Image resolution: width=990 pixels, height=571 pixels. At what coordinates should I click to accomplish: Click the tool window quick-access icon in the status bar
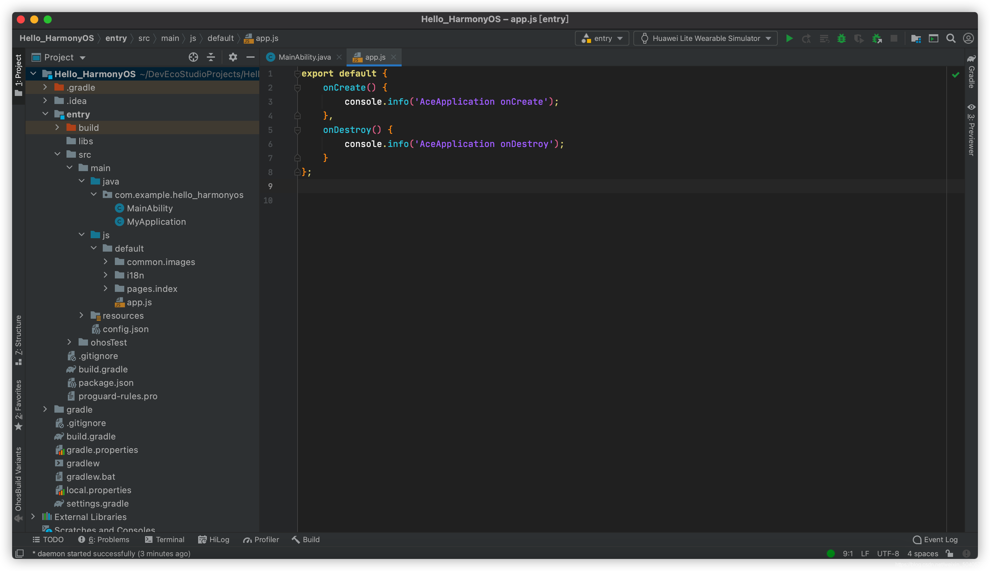pos(19,553)
